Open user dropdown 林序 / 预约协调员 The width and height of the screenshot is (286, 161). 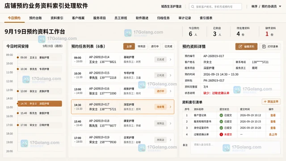click(x=266, y=6)
